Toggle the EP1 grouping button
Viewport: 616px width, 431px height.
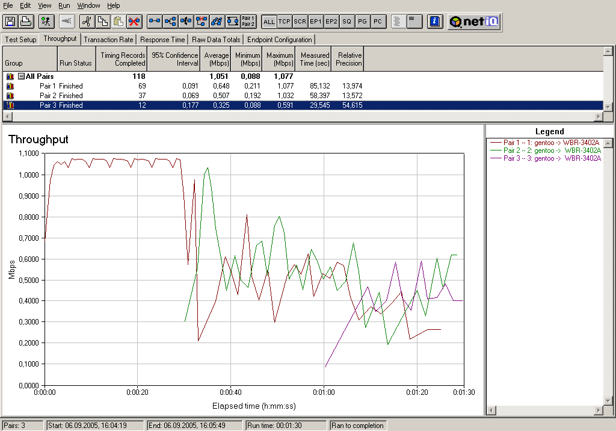(315, 22)
